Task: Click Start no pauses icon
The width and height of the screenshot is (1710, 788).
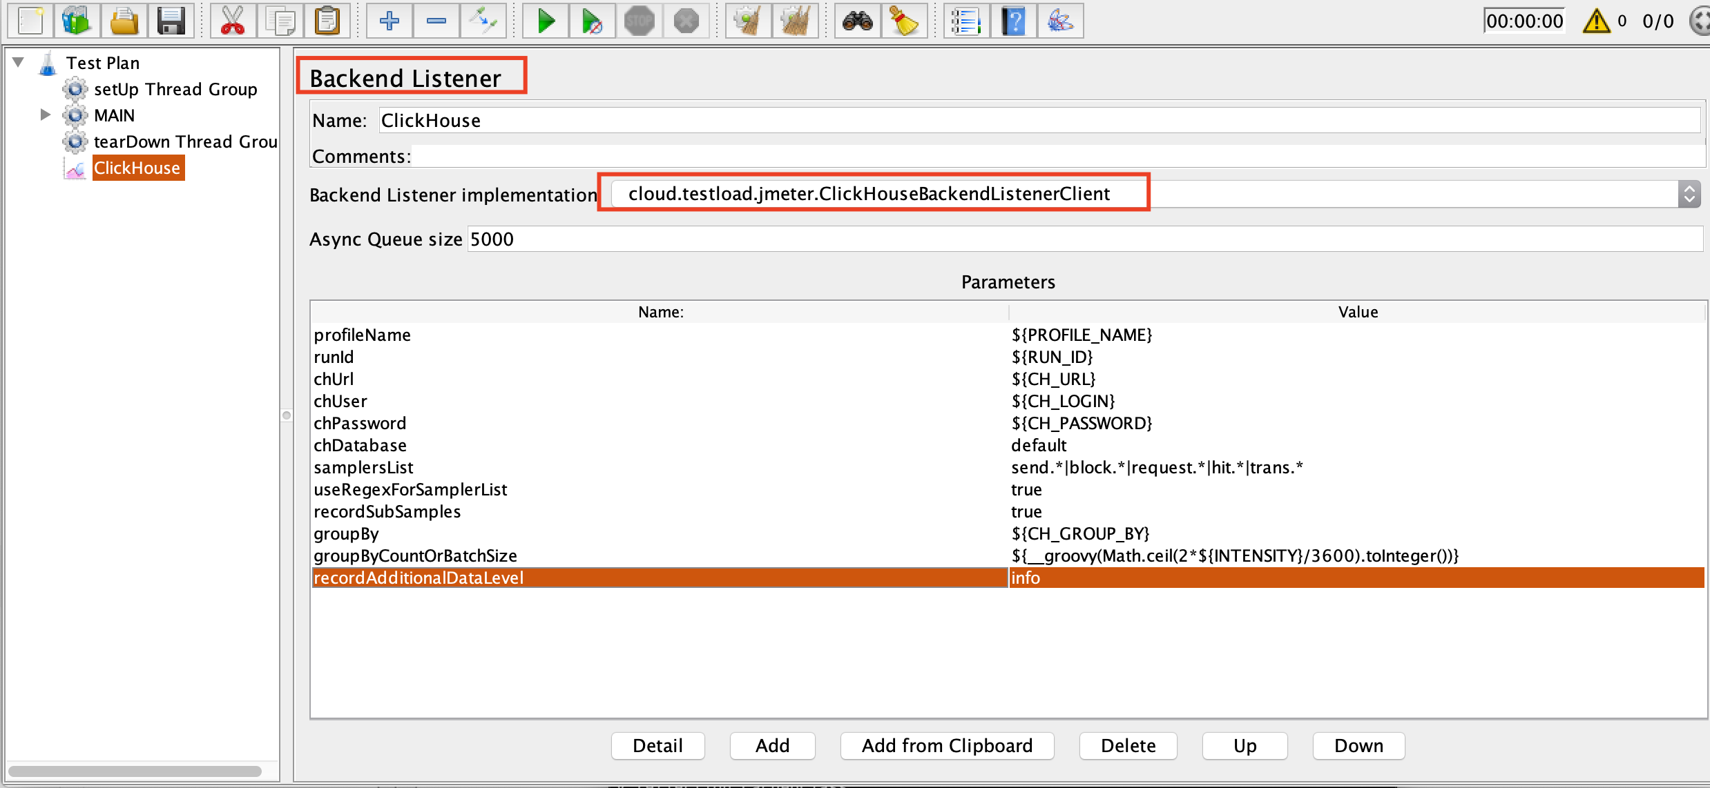Action: coord(592,21)
